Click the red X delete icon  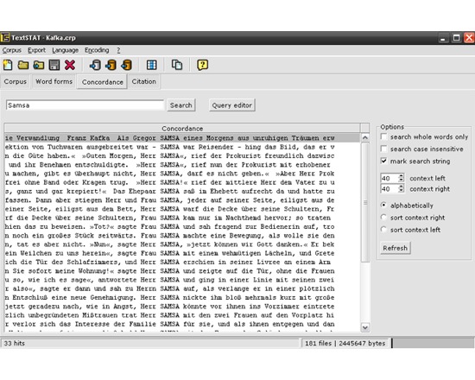(70, 65)
